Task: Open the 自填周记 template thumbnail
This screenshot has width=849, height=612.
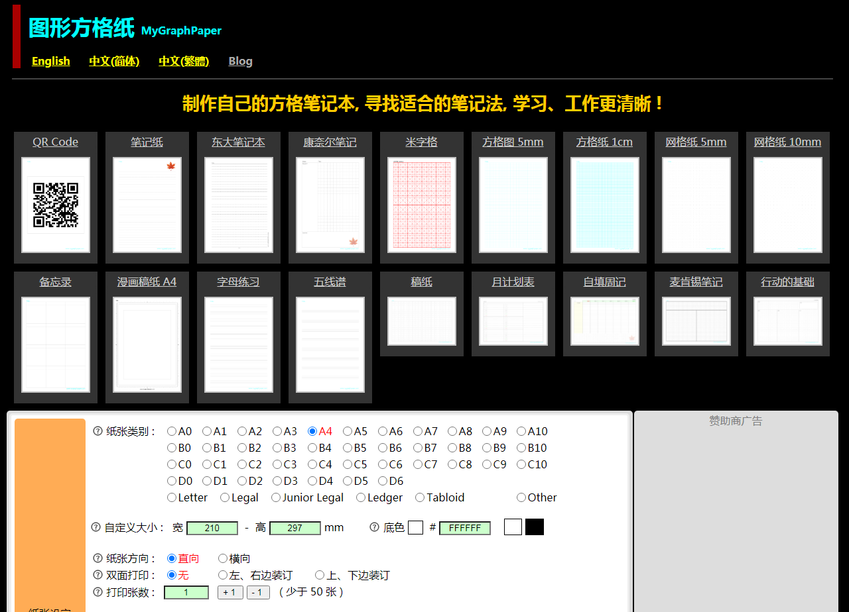Action: coord(605,321)
